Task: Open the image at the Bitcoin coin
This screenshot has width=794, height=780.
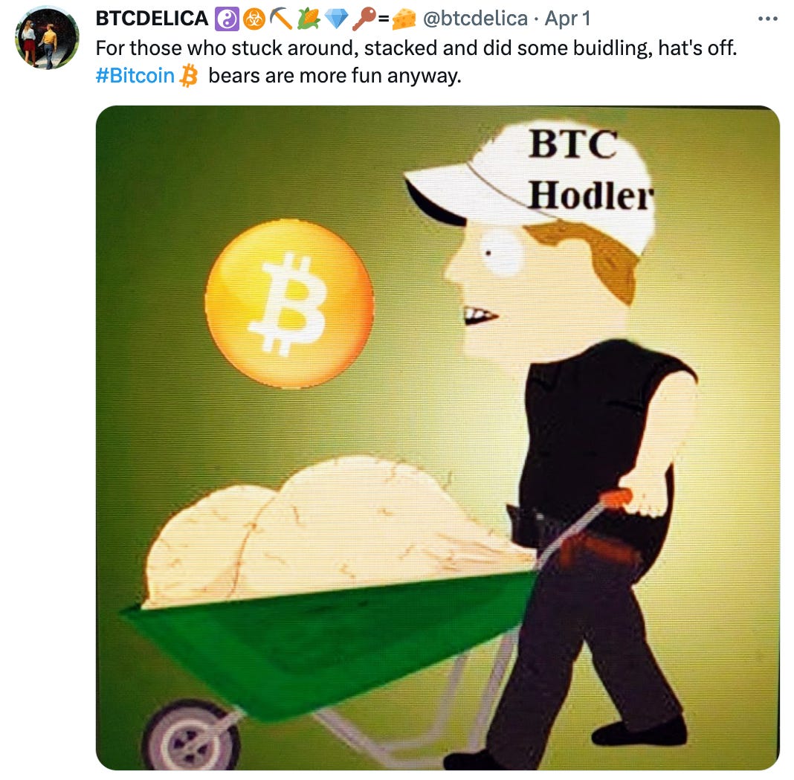Action: [x=289, y=303]
